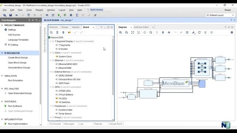Open the Settings gear icon in main toolbar

71,15
